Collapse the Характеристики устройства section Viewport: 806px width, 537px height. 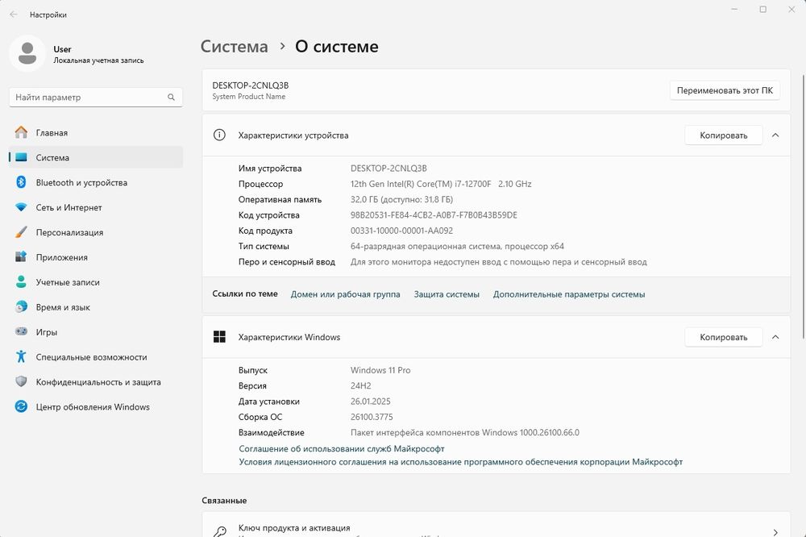tap(775, 135)
